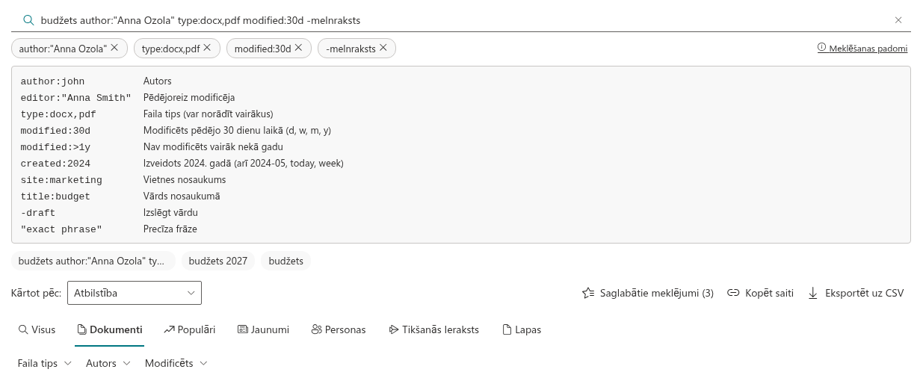The height and width of the screenshot is (381, 923).
Task: Click the copy link chain icon
Action: (733, 293)
